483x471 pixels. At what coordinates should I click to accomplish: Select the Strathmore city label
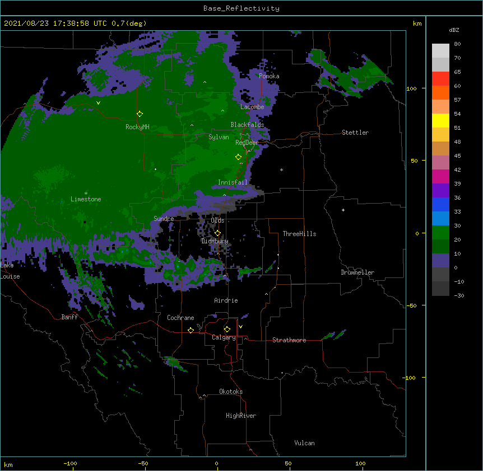(x=289, y=340)
